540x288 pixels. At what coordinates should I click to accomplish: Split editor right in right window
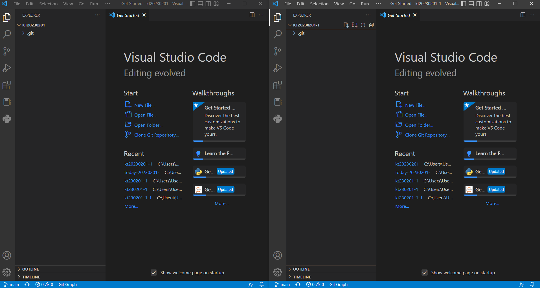523,15
